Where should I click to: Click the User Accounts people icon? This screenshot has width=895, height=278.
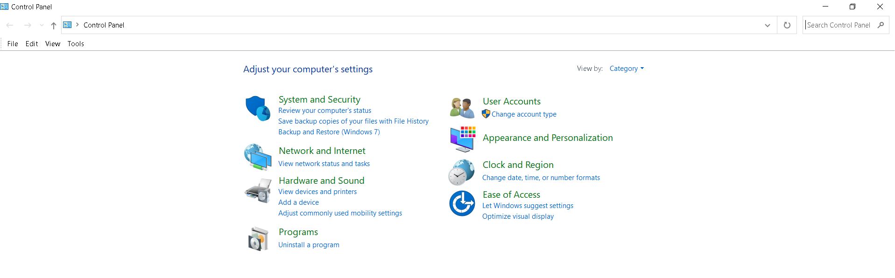(x=462, y=108)
